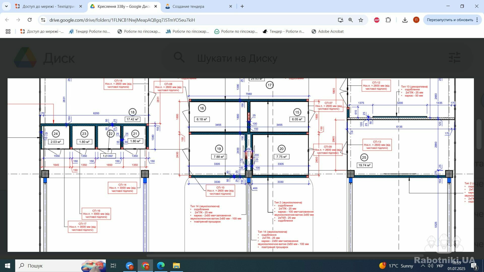Open the tab search dropdown arrow
484x272 pixels.
coord(6,6)
